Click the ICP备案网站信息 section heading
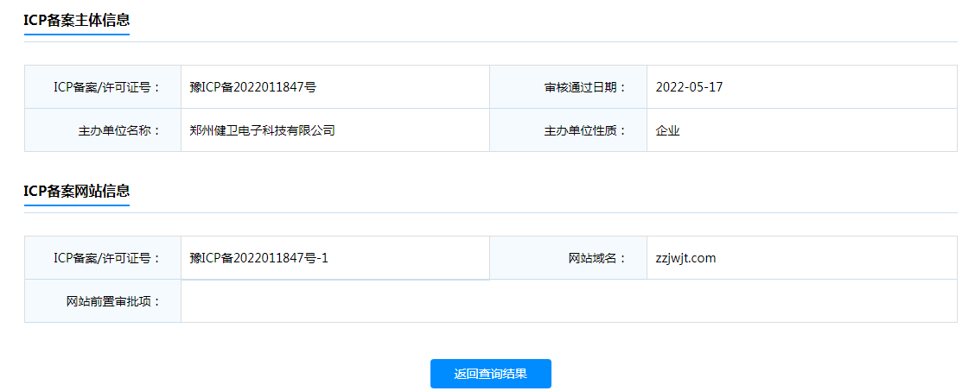The width and height of the screenshot is (975, 391). 76,191
